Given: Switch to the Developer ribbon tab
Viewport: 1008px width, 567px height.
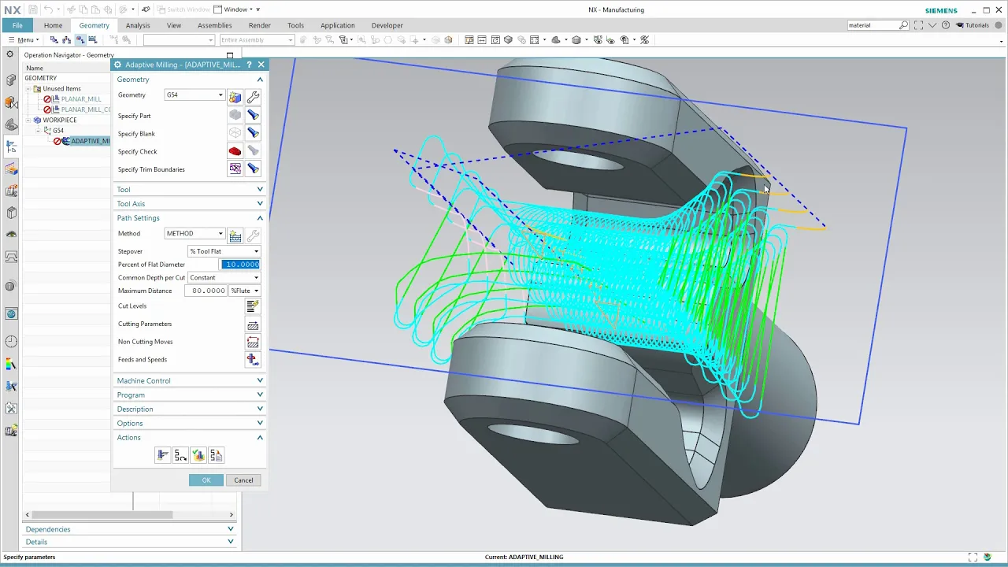Looking at the screenshot, I should 387,25.
